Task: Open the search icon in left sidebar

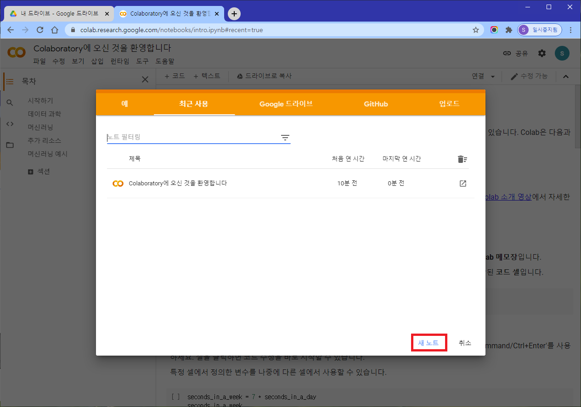Action: click(x=10, y=102)
